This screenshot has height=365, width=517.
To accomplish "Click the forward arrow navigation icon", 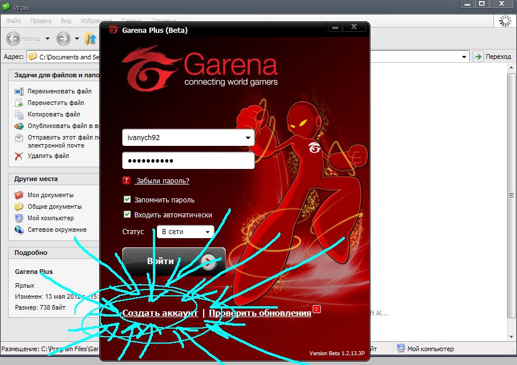I will [x=63, y=39].
